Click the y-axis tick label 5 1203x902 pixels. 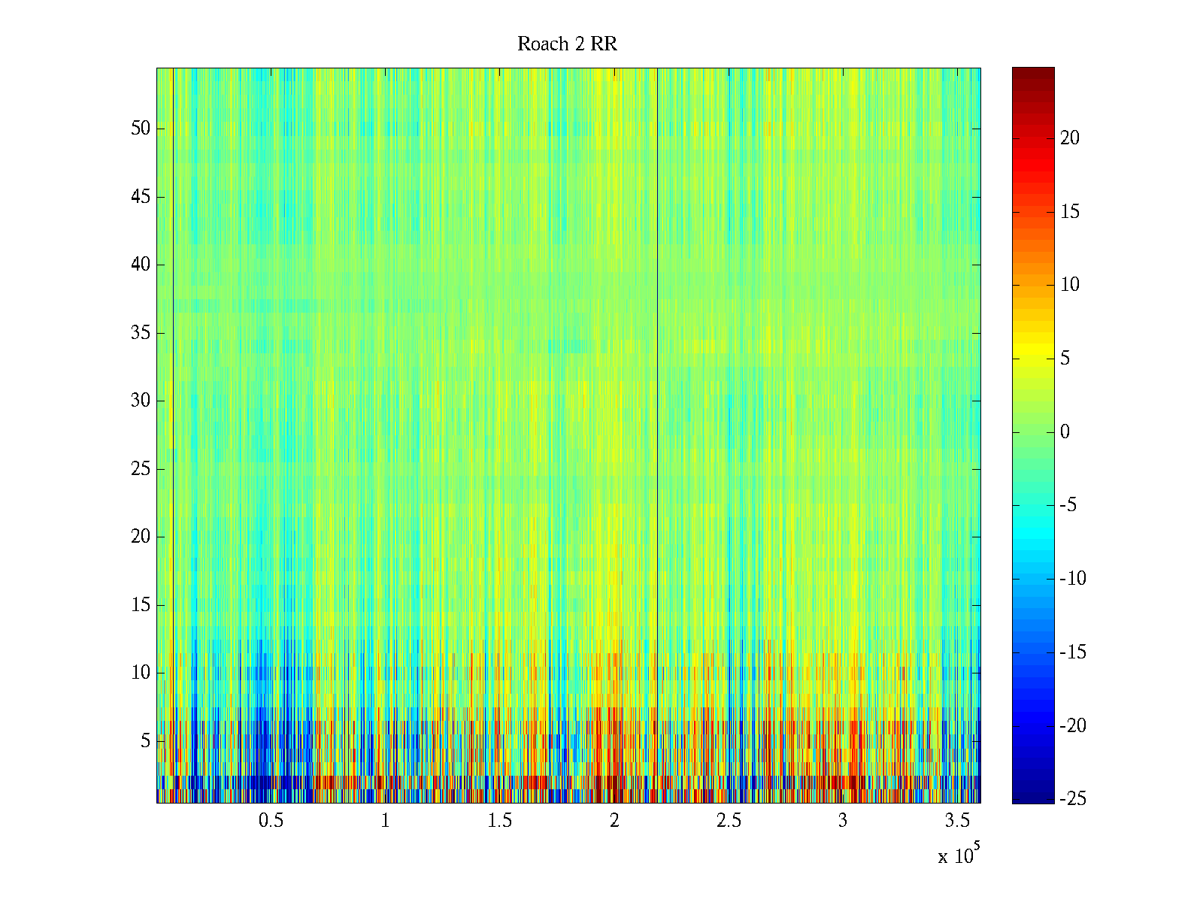(145, 741)
